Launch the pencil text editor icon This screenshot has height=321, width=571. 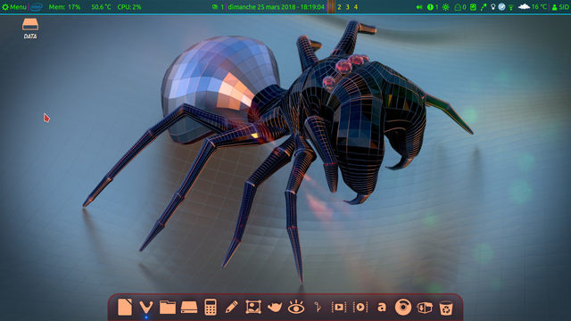pos(232,307)
